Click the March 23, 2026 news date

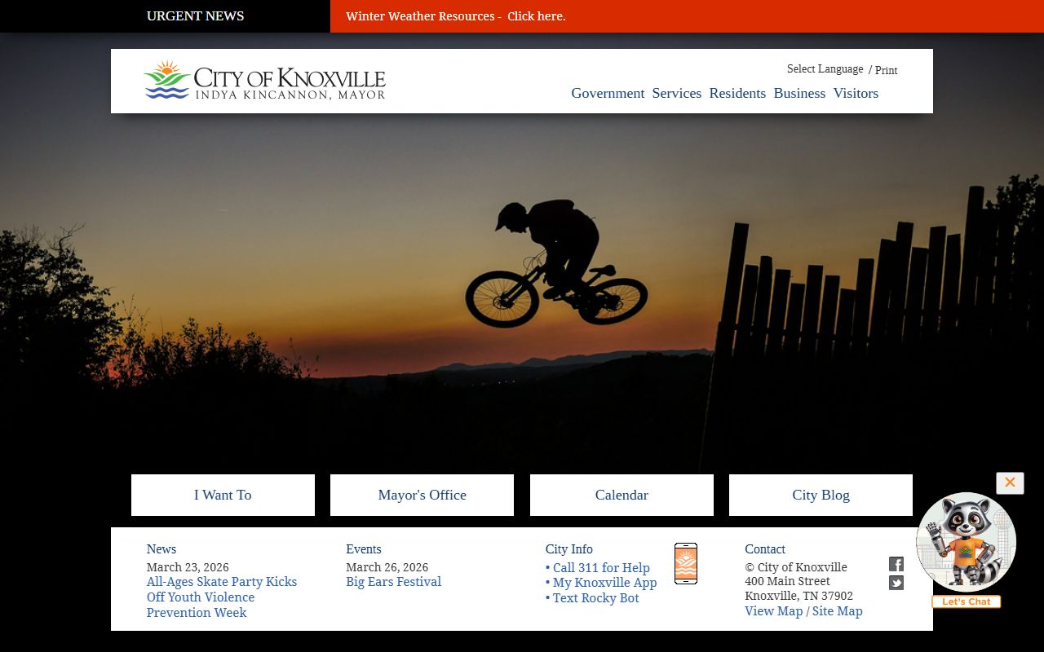[188, 567]
